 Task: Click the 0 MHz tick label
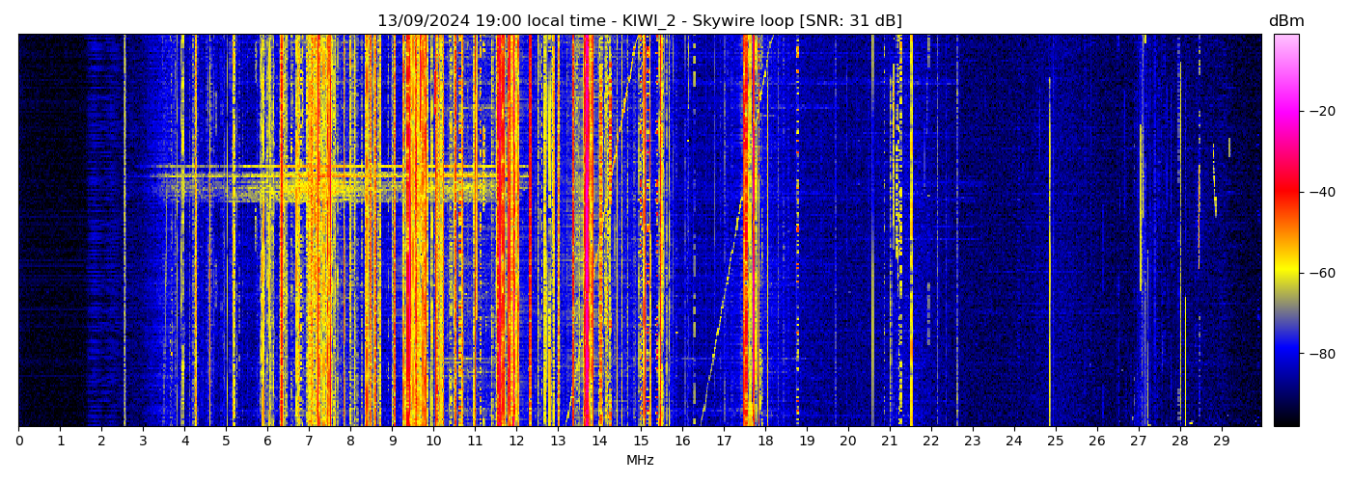pos(18,442)
